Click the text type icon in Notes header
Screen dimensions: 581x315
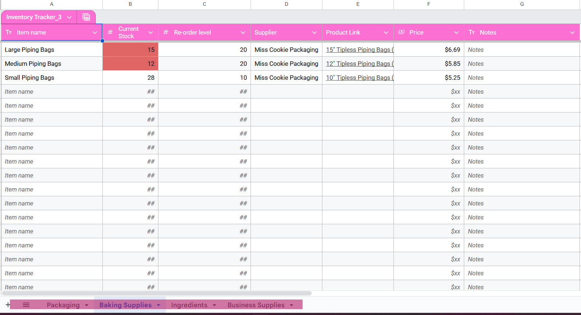(472, 32)
